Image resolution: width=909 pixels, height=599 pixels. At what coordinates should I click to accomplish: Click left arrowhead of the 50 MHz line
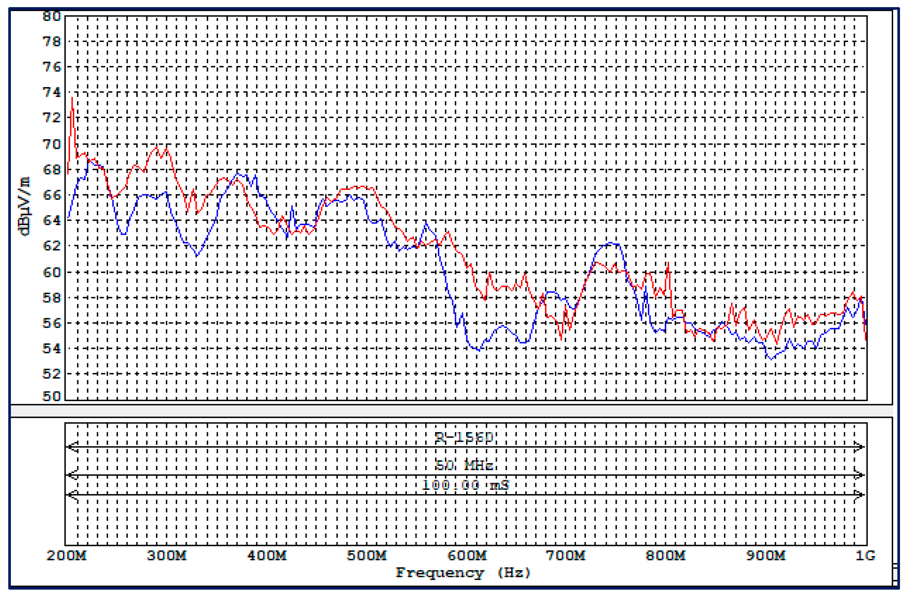72,475
